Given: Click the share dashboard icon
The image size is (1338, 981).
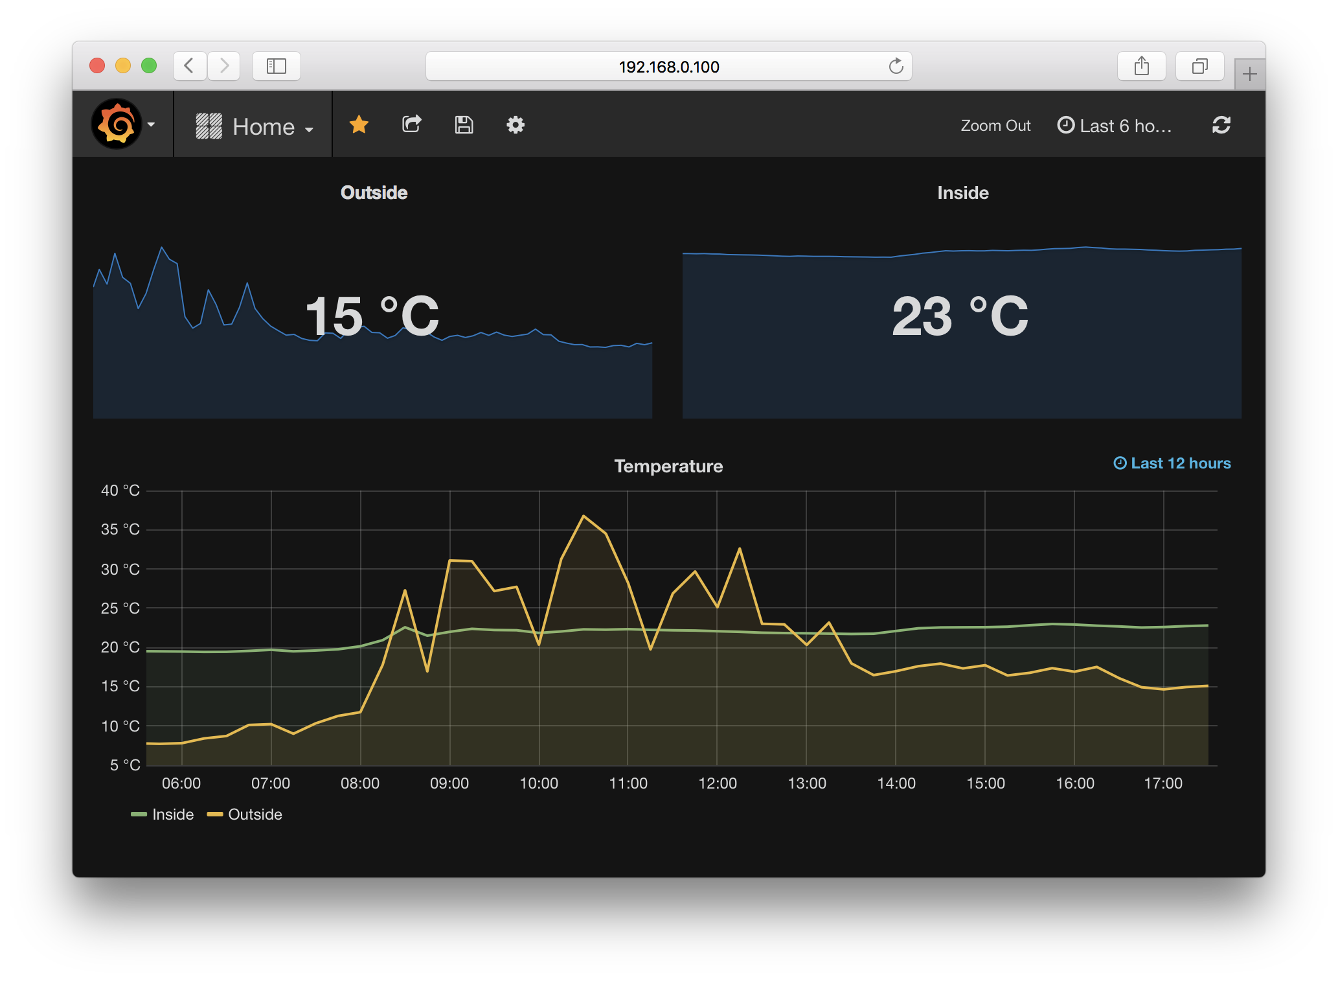Looking at the screenshot, I should (x=412, y=124).
